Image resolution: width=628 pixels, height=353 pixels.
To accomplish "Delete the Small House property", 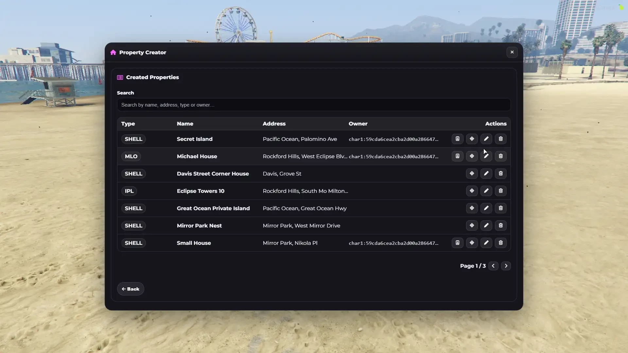I will pos(500,243).
